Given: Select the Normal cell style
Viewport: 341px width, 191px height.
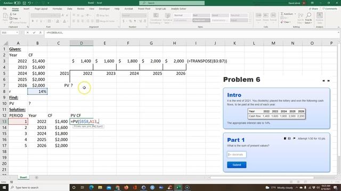Looking at the screenshot, I should pyautogui.click(x=182, y=15).
